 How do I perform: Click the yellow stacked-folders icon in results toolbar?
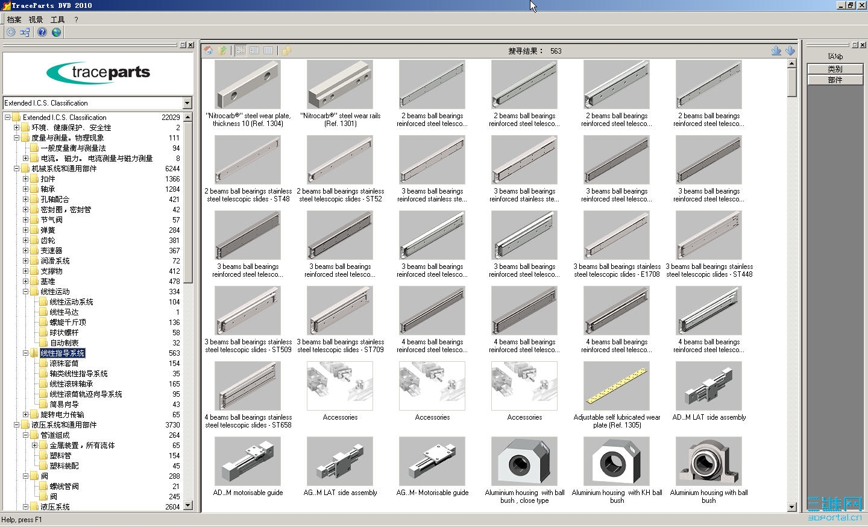pyautogui.click(x=286, y=51)
